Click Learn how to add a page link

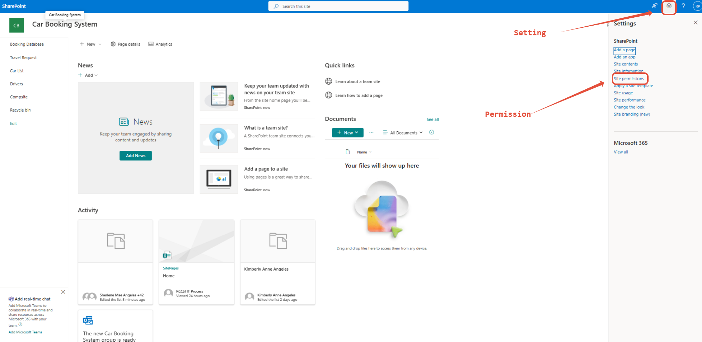[359, 96]
